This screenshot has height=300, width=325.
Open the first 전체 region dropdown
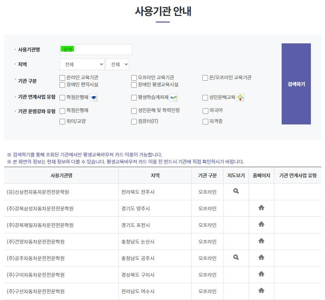pyautogui.click(x=82, y=64)
